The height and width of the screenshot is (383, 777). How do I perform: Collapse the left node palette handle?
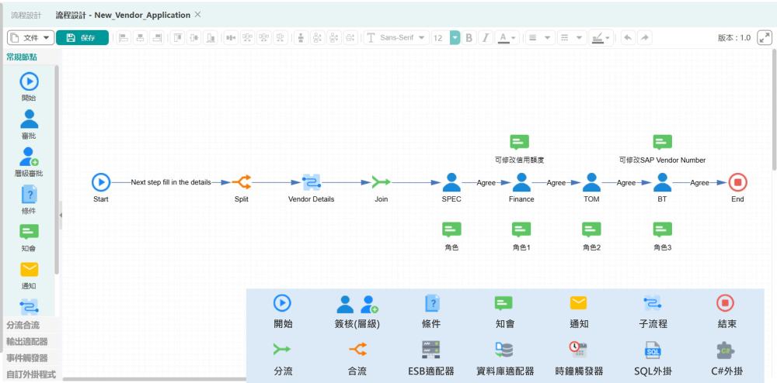(x=61, y=215)
